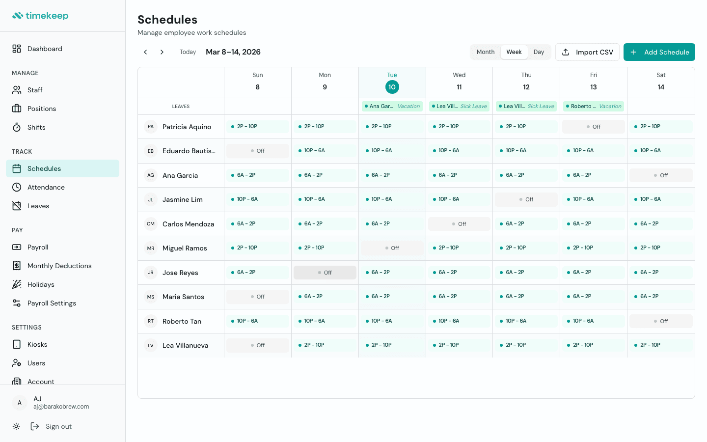
Task: Click the Holidays icon in sidebar
Action: pos(17,284)
